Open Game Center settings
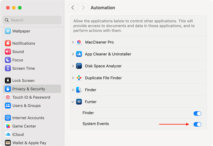The image size is (213, 146). pyautogui.click(x=32, y=126)
